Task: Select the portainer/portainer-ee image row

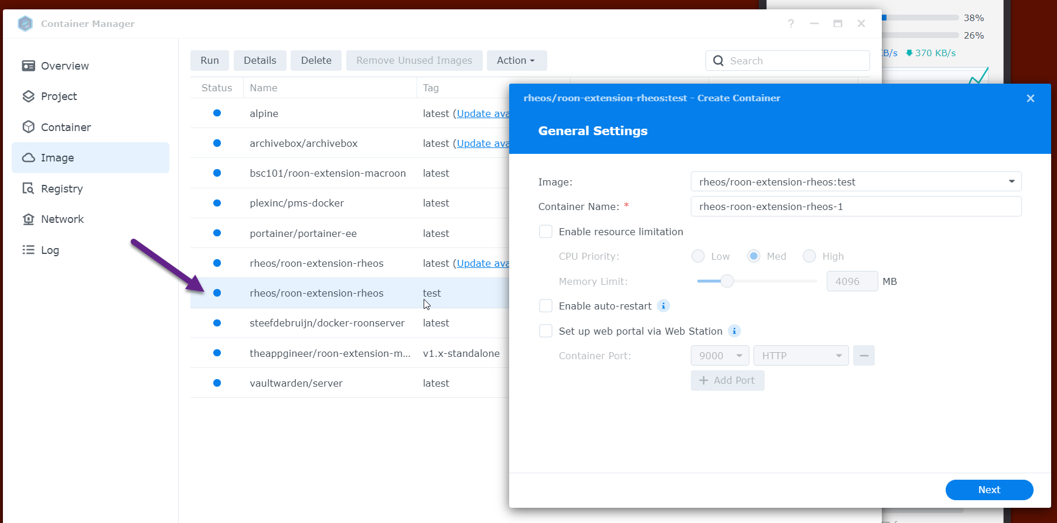Action: pyautogui.click(x=350, y=233)
